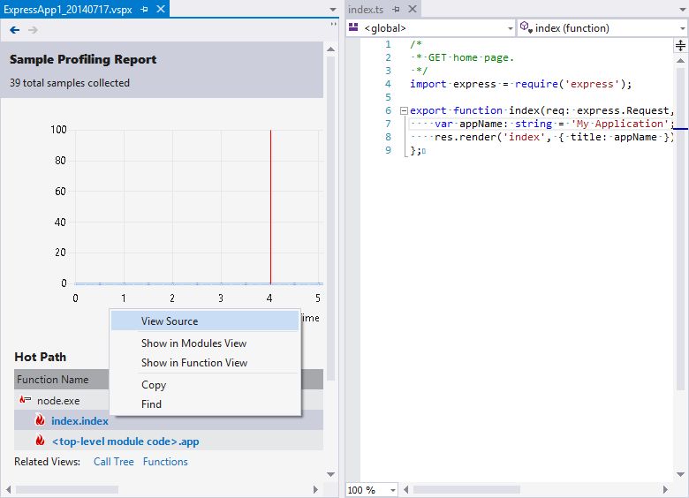This screenshot has width=689, height=498.
Task: Click the flame icon beside top-level module code
Action: pyautogui.click(x=40, y=441)
